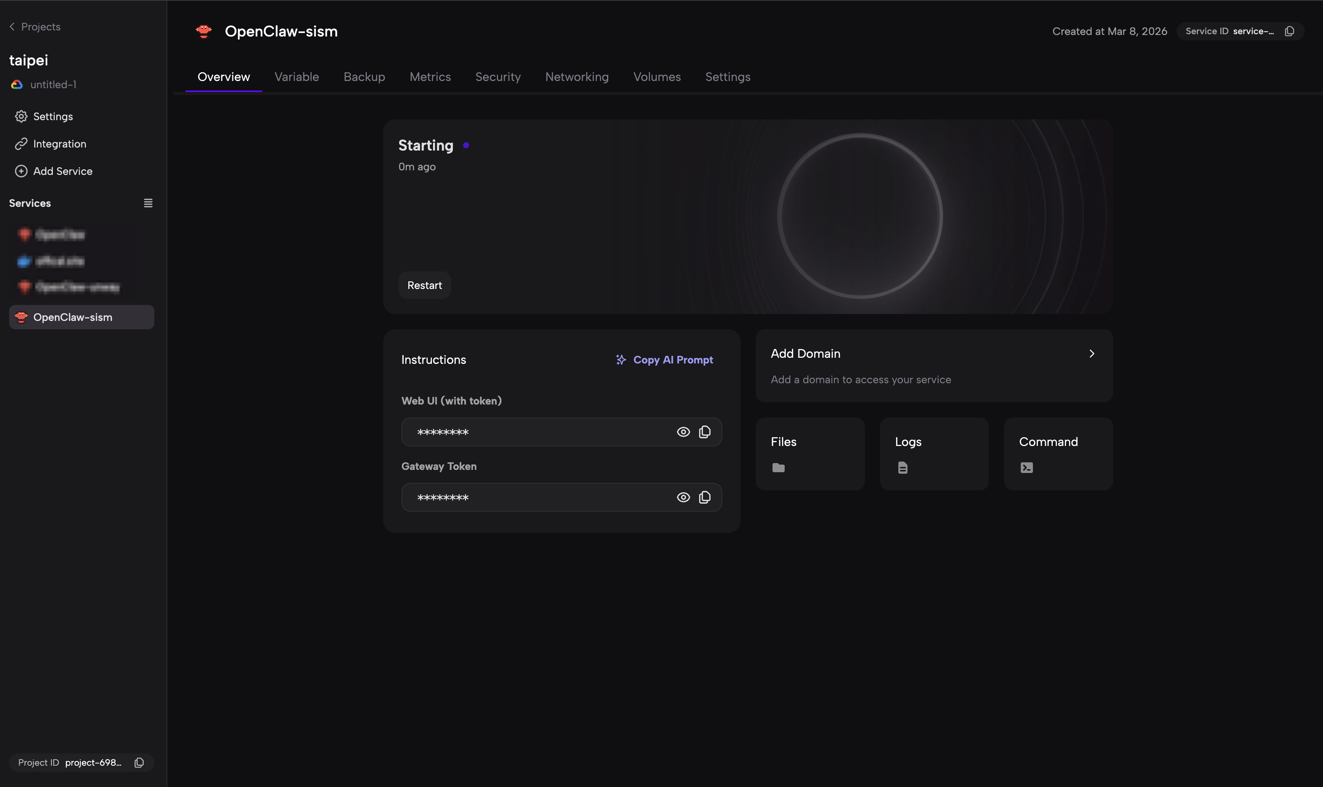This screenshot has height=787, width=1323.
Task: Copy the Service ID to clipboard
Action: click(x=1289, y=31)
